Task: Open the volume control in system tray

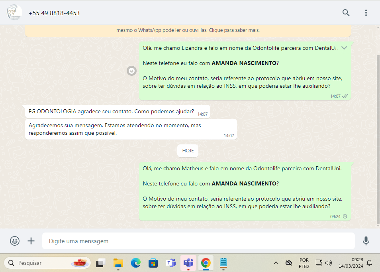Action: (x=329, y=263)
